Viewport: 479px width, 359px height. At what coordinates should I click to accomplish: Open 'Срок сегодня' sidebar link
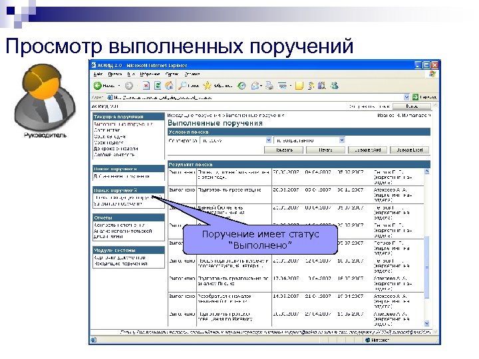tap(110, 136)
